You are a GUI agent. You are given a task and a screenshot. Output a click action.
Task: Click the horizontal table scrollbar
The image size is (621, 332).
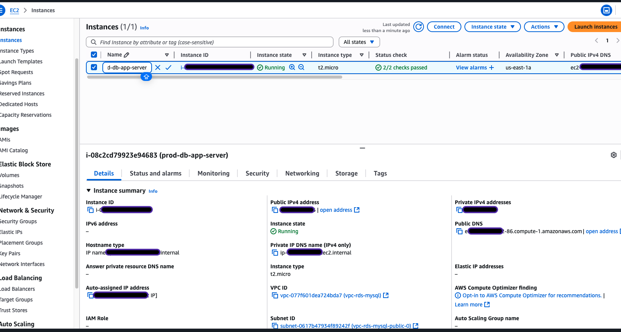[x=215, y=77]
